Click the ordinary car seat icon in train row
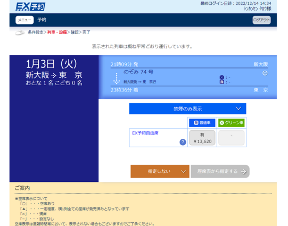This screenshot has height=226, width=288. 221,82
